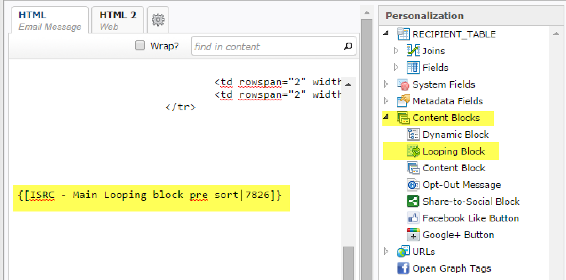Switch to the HTML Email Message tab

50,21
